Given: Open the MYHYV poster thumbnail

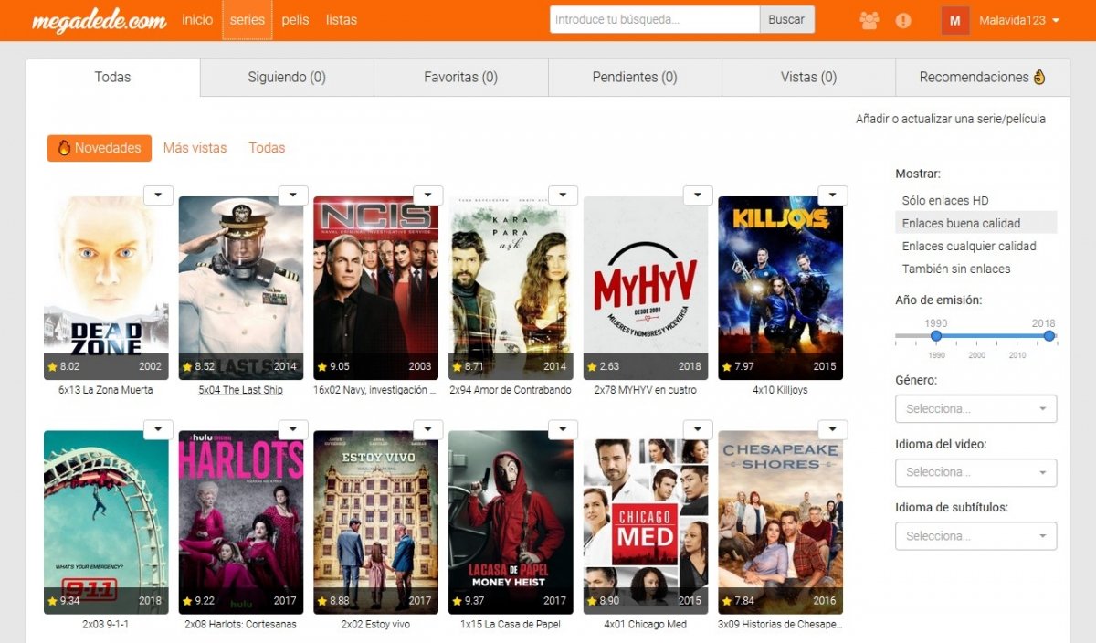Looking at the screenshot, I should point(646,288).
